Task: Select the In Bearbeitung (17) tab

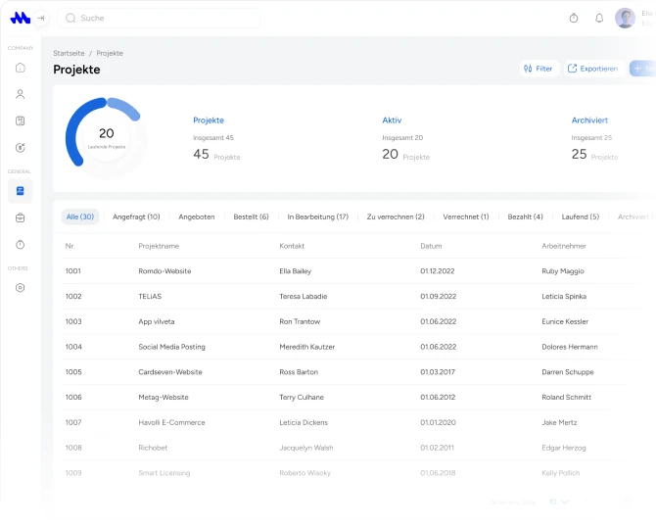Action: 317,216
